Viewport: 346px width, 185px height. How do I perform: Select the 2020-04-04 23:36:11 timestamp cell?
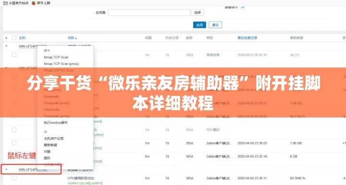click(252, 178)
